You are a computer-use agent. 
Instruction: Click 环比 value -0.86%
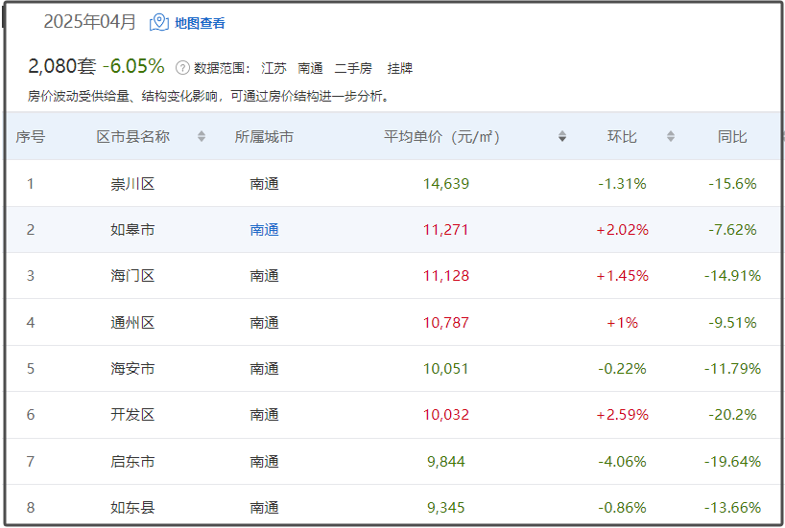coord(622,508)
